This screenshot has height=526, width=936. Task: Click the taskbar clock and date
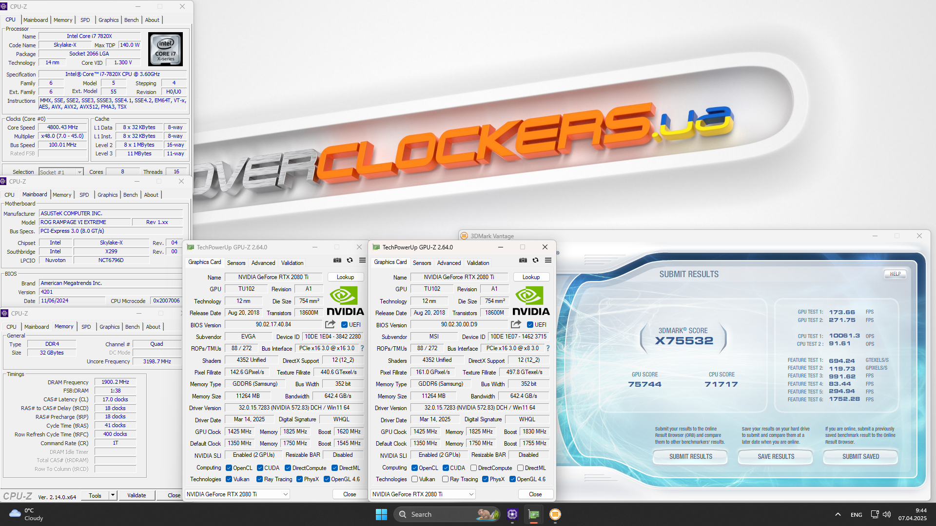(x=913, y=514)
